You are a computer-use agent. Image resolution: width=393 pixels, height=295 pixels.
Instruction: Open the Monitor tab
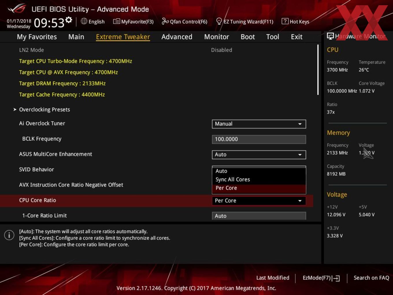click(x=216, y=37)
